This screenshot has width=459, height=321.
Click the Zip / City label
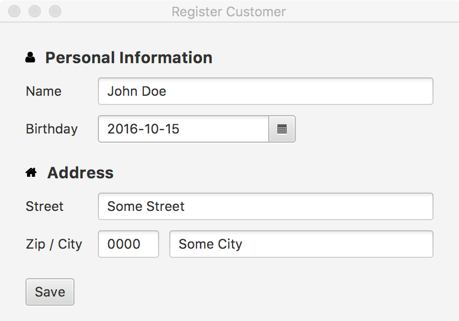point(54,245)
